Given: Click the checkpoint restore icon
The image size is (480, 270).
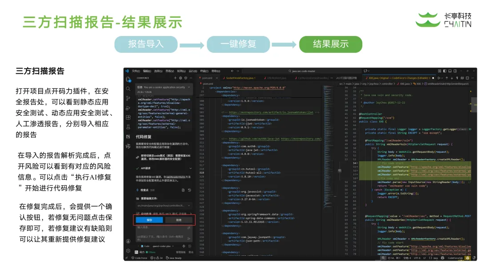Looking at the screenshot, I should click(189, 190).
